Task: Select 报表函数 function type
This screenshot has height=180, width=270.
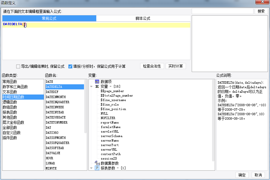Action: click(x=23, y=112)
